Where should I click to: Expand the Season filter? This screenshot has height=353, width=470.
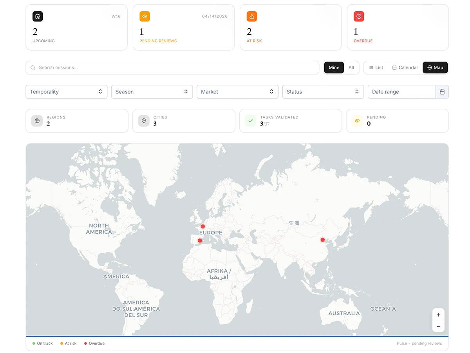click(152, 91)
